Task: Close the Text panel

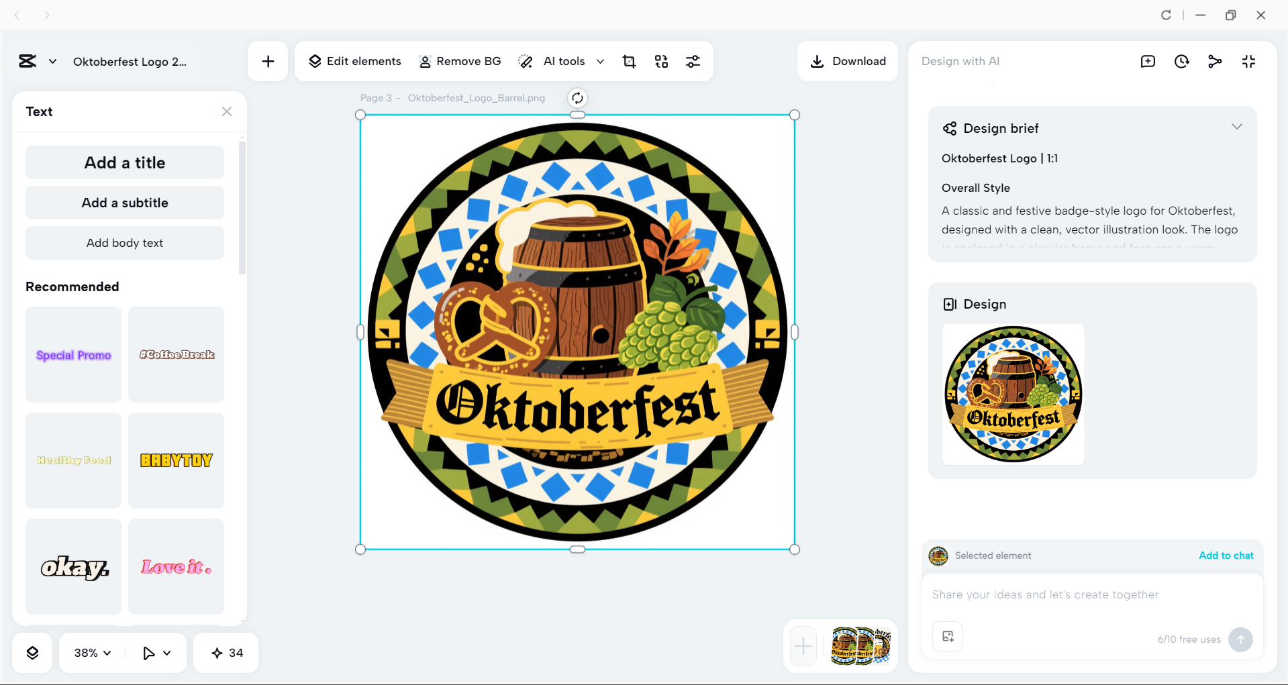Action: point(226,111)
